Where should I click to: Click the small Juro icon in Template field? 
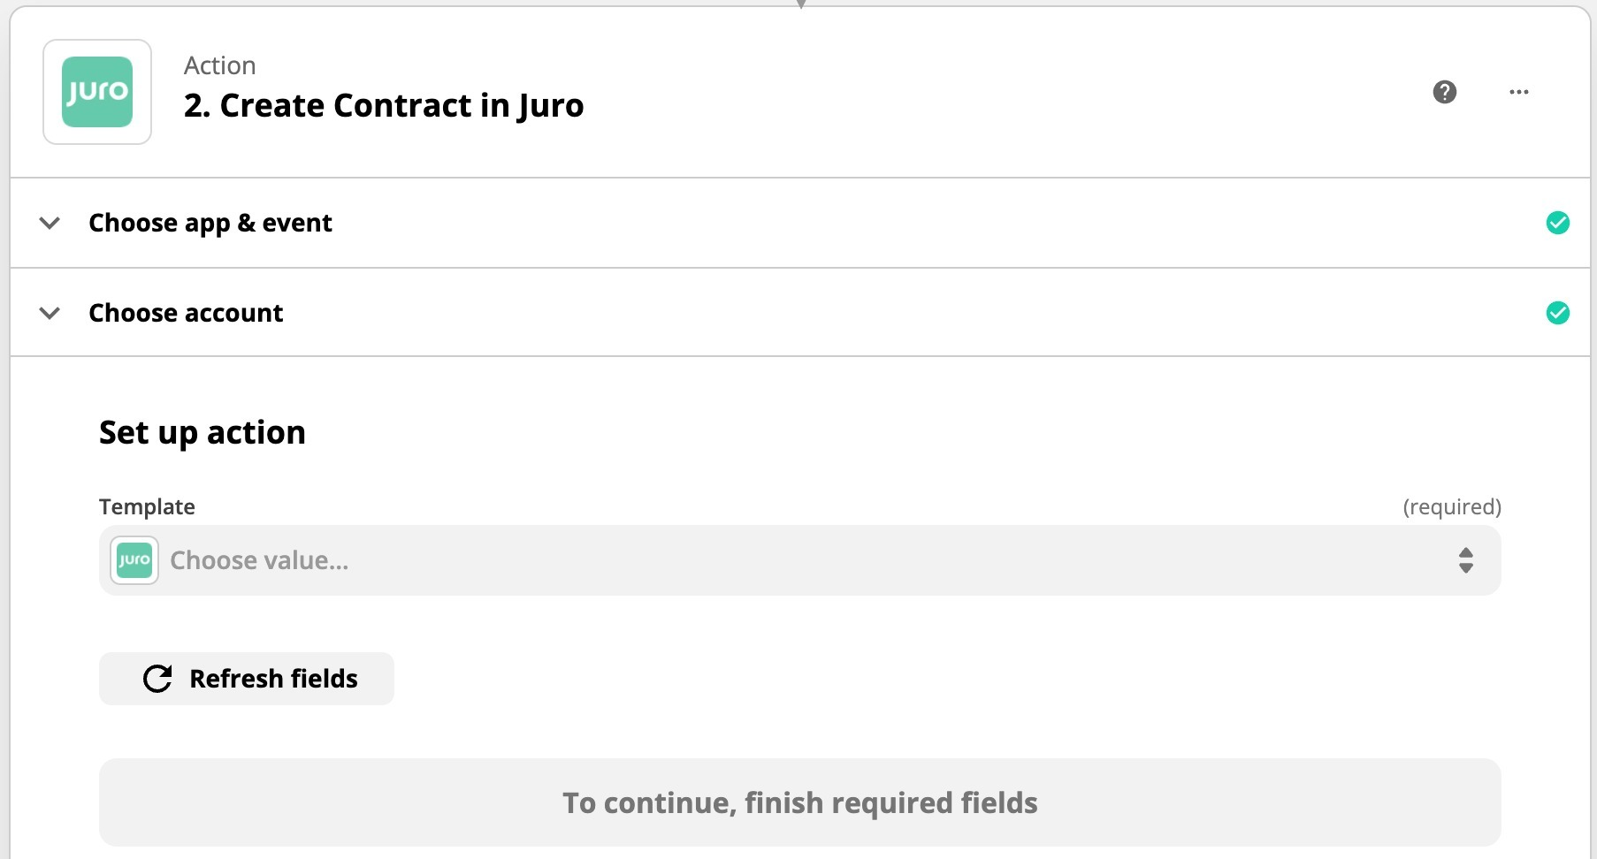coord(134,560)
